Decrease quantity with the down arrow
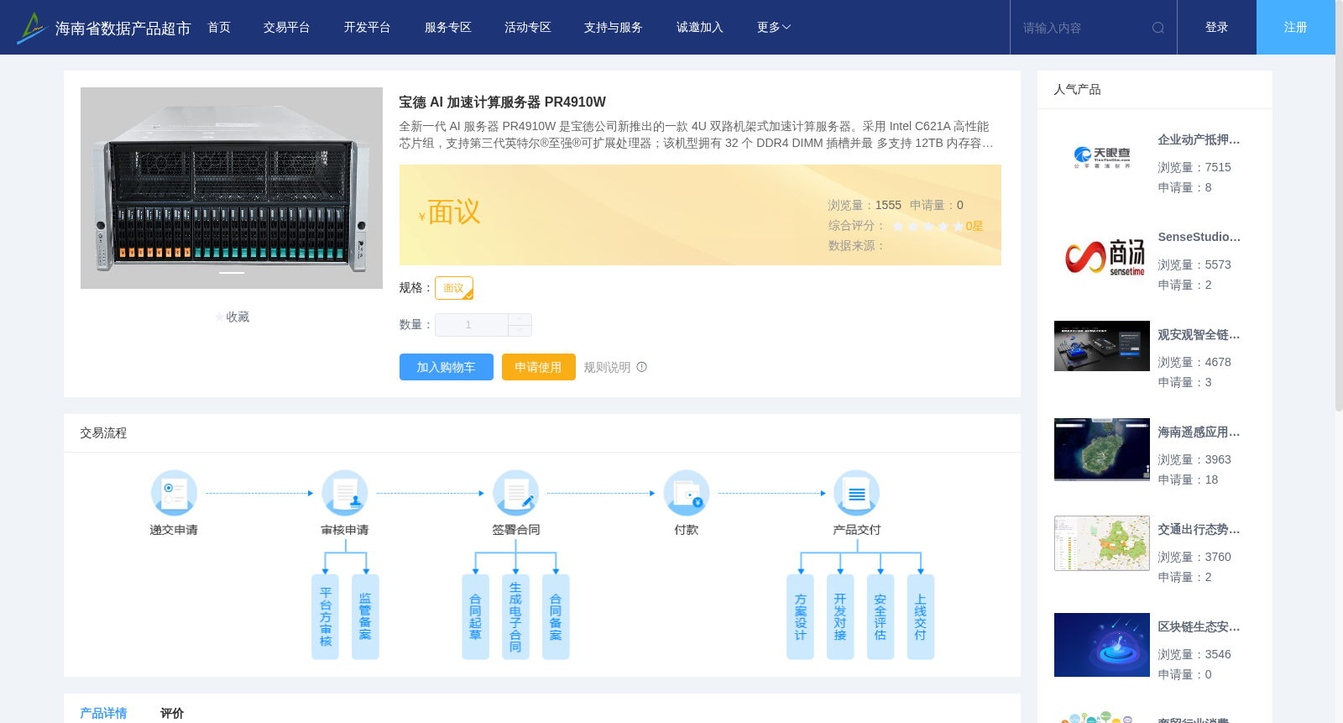The width and height of the screenshot is (1343, 723). (x=520, y=331)
